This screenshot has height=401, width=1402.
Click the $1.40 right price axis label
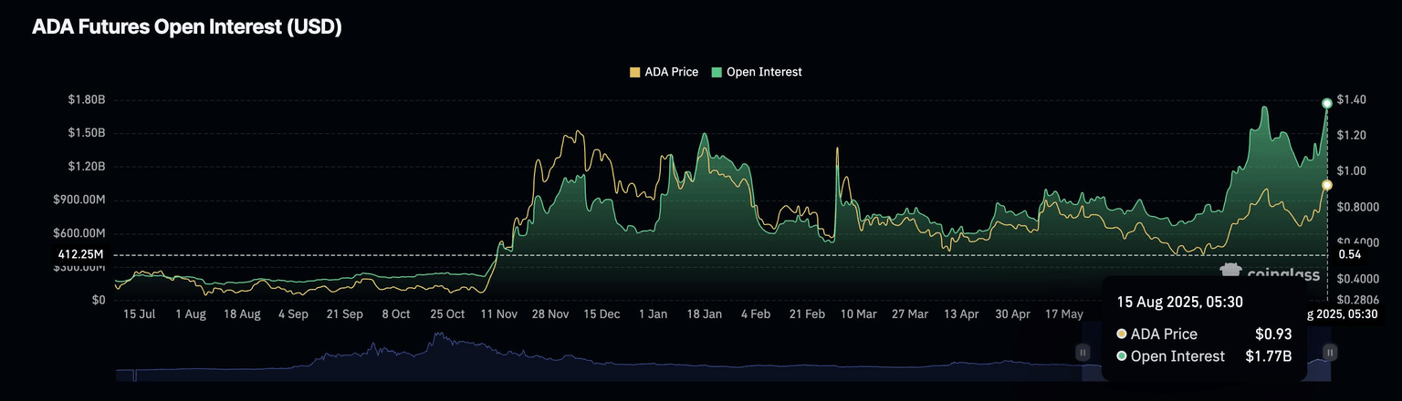(x=1353, y=99)
